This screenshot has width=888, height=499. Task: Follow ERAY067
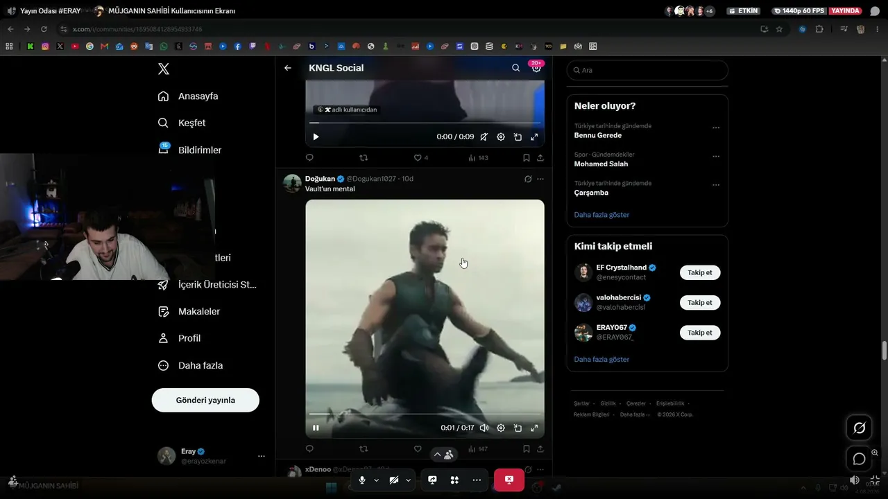click(x=700, y=333)
